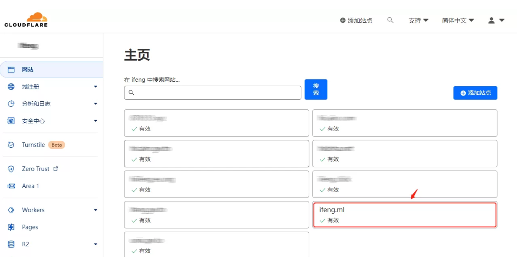Focus the site search input field
The height and width of the screenshot is (257, 517).
(x=213, y=92)
